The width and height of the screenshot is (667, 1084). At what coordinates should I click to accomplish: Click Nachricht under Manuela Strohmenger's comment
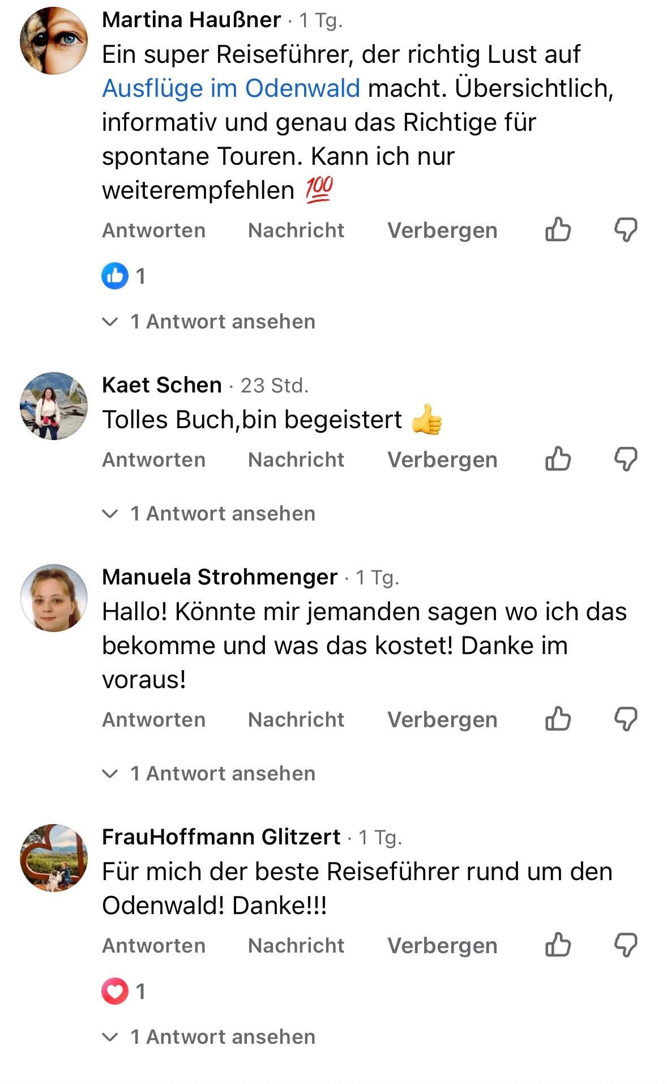click(x=296, y=719)
